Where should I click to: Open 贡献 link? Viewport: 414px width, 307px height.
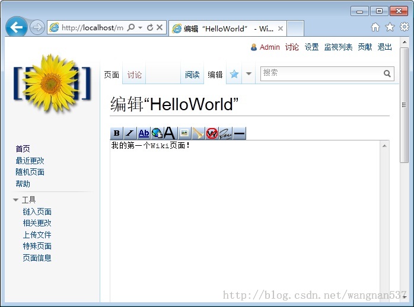tap(365, 47)
